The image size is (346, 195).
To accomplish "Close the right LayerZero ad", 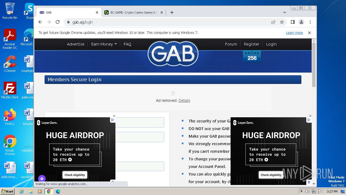I will 310,116.
